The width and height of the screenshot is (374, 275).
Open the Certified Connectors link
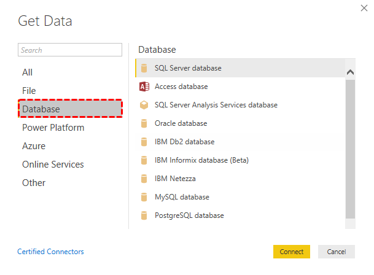click(x=50, y=252)
